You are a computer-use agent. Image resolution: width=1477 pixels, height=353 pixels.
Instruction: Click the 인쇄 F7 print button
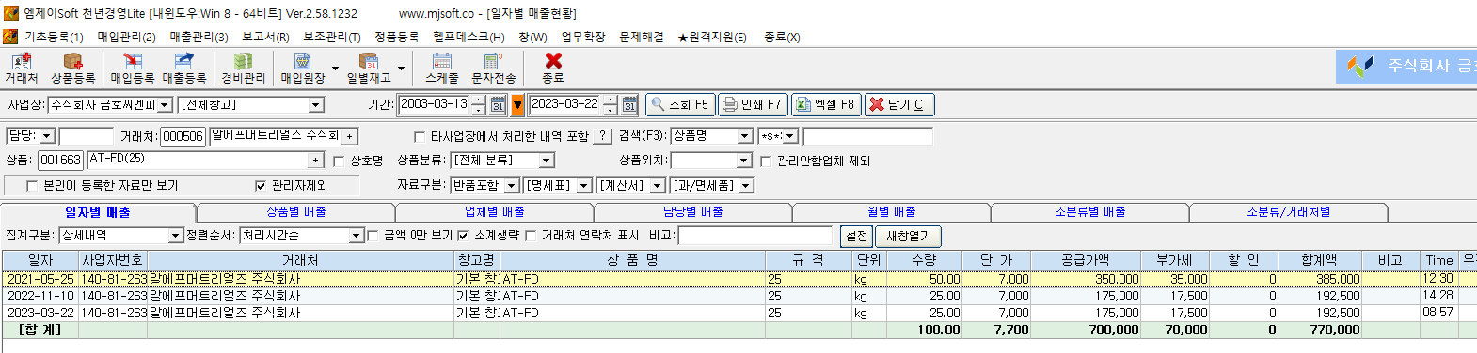752,104
